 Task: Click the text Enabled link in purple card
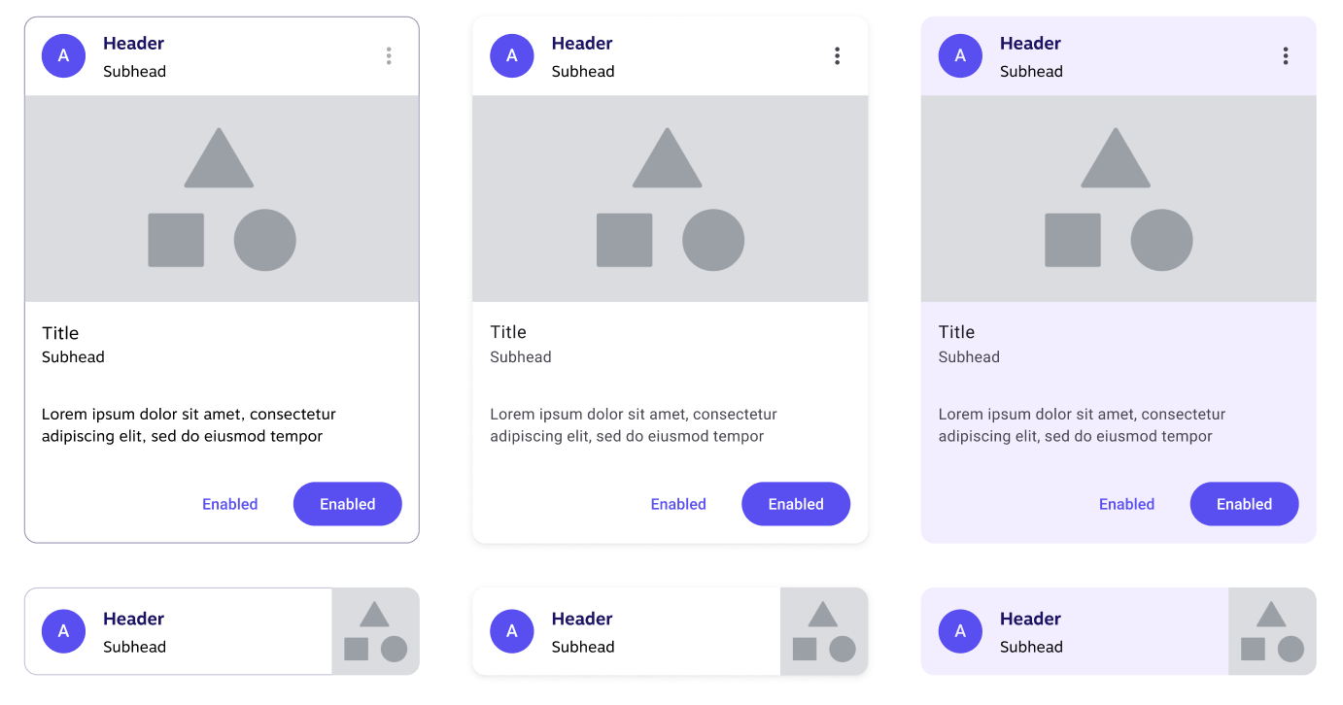click(x=1126, y=504)
